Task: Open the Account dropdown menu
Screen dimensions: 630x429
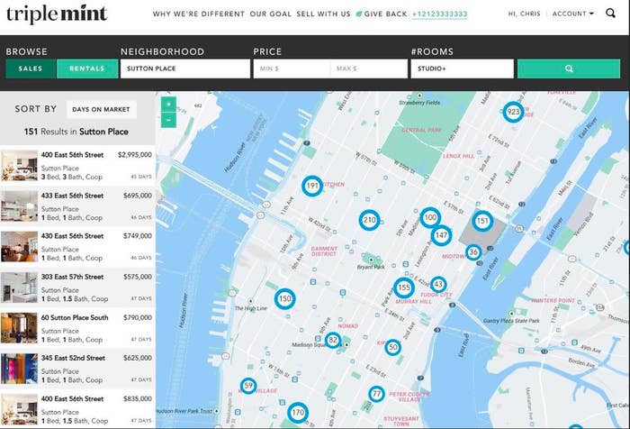Action: tap(572, 14)
